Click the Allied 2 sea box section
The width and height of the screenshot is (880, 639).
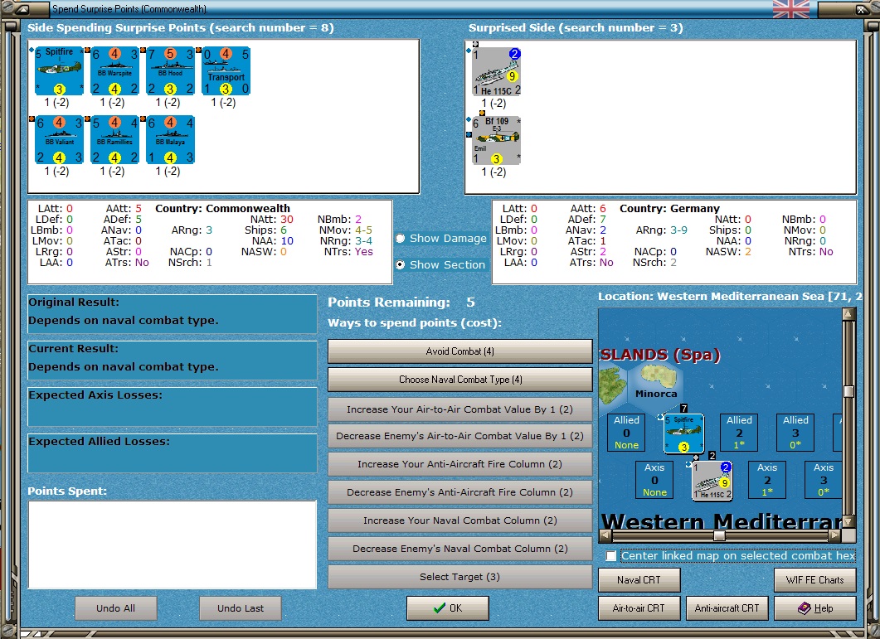pos(739,433)
